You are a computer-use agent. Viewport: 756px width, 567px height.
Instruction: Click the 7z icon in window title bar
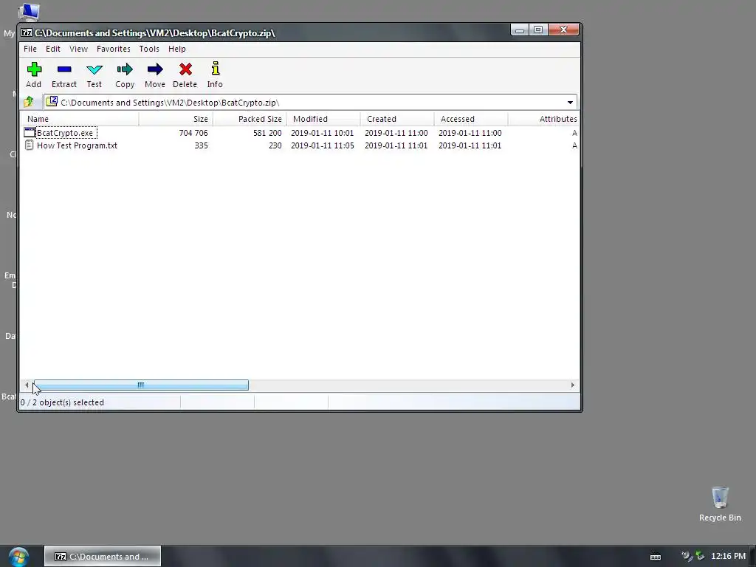click(x=27, y=32)
